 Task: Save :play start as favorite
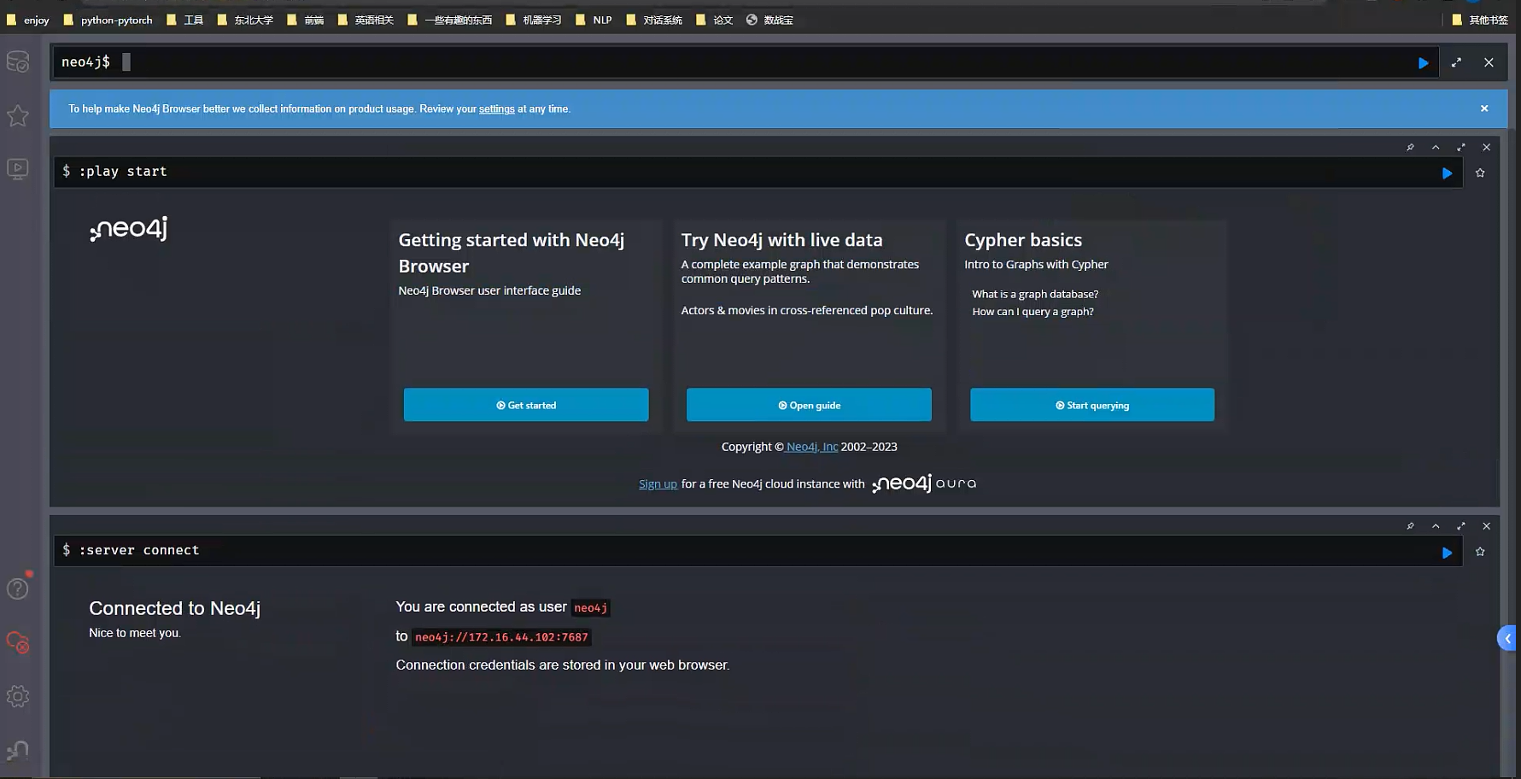point(1480,173)
